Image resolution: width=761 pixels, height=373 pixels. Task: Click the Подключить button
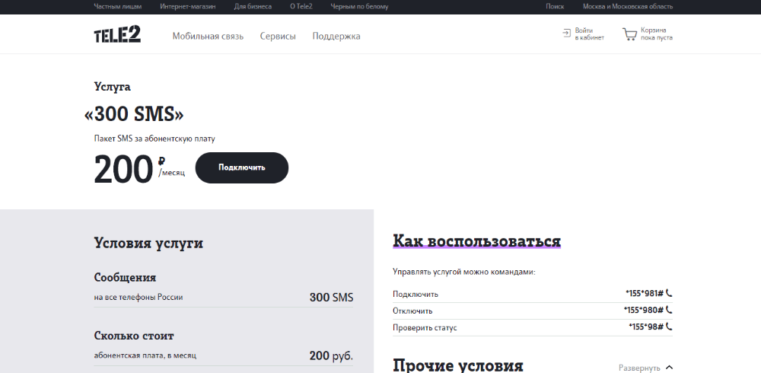coord(242,167)
